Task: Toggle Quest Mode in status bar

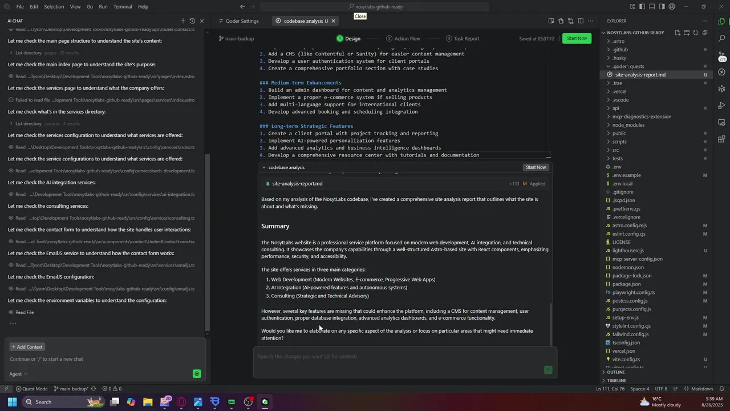Action: pyautogui.click(x=32, y=389)
